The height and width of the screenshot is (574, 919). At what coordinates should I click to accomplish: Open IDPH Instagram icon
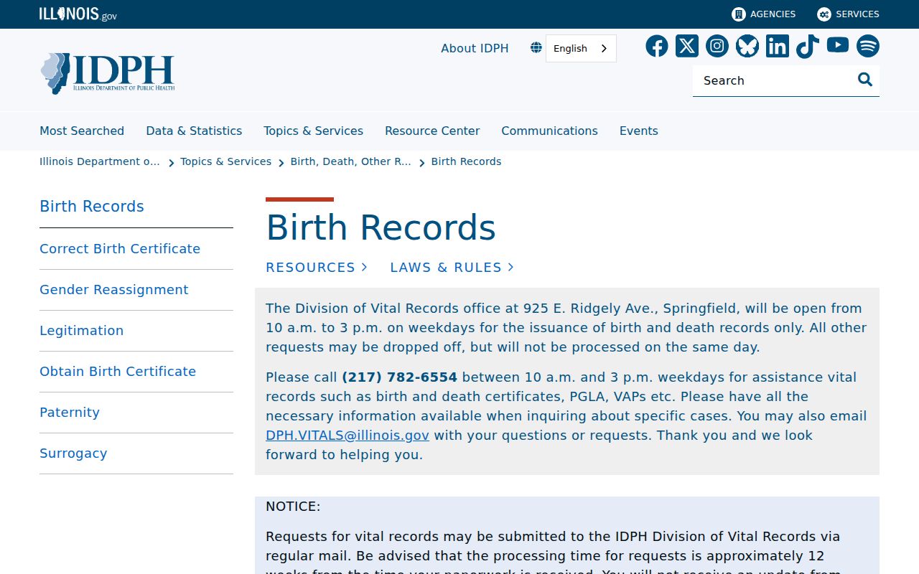717,46
